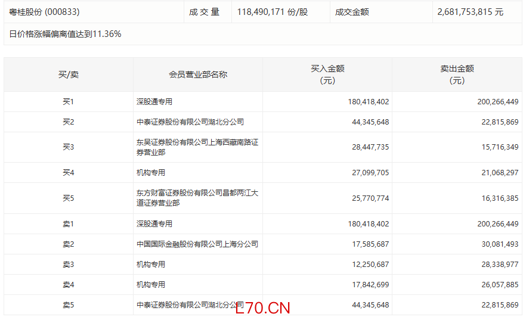526x320 pixels.
Task: Click the 日价格涨幅偏离值达到11.36% notice text
Action: click(x=66, y=34)
